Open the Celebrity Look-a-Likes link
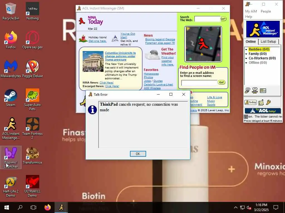285x213 pixels. [x=158, y=84]
